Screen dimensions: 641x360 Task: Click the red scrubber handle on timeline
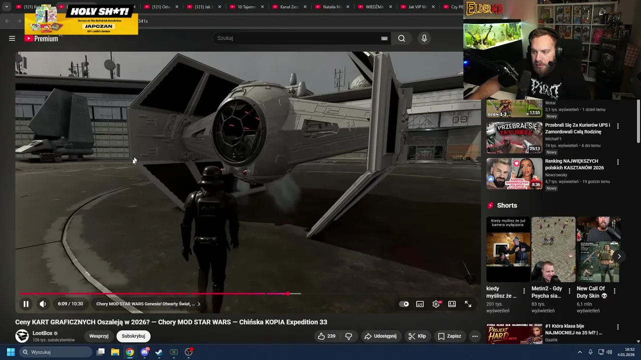point(288,293)
